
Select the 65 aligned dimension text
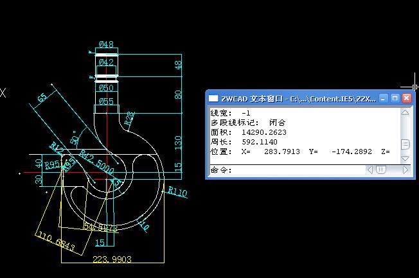click(42, 98)
